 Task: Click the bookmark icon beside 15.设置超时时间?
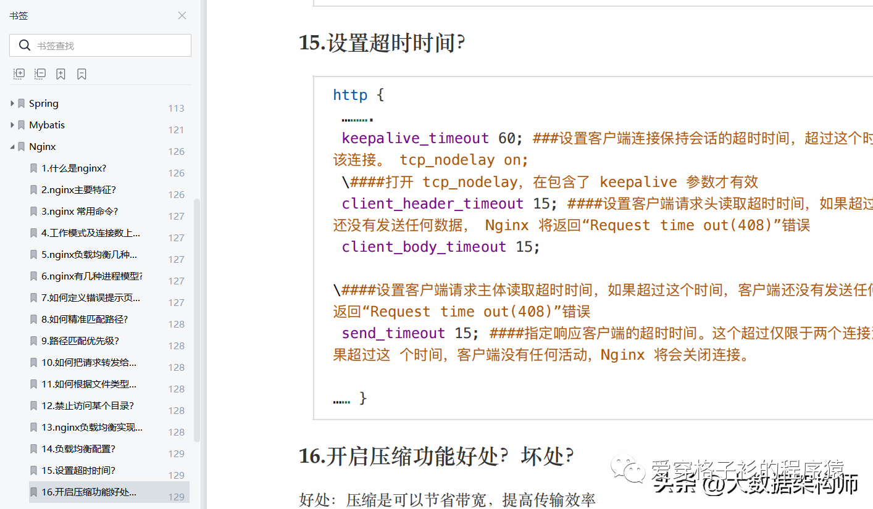pyautogui.click(x=33, y=470)
